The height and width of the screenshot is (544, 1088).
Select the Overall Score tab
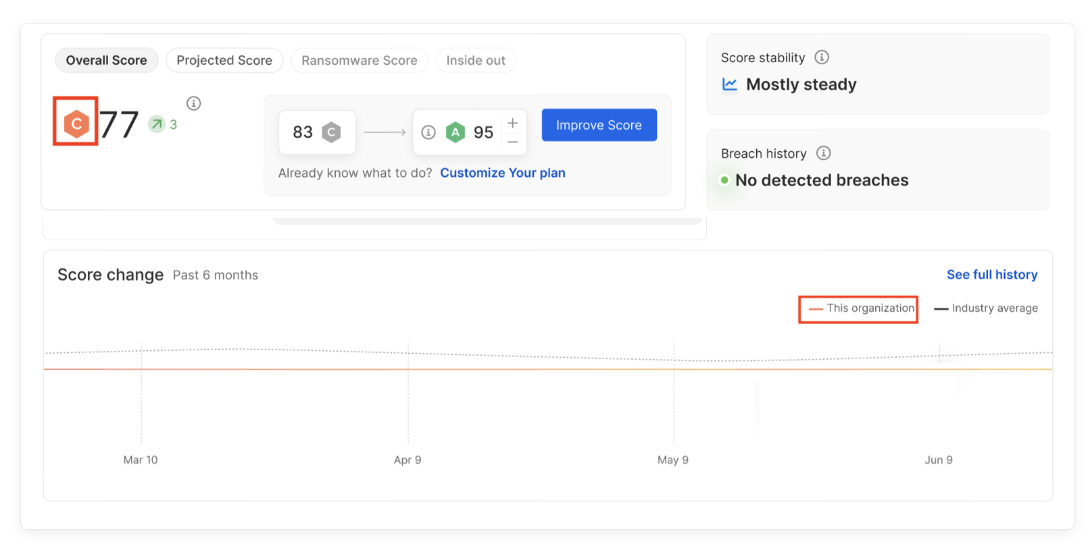pos(106,60)
